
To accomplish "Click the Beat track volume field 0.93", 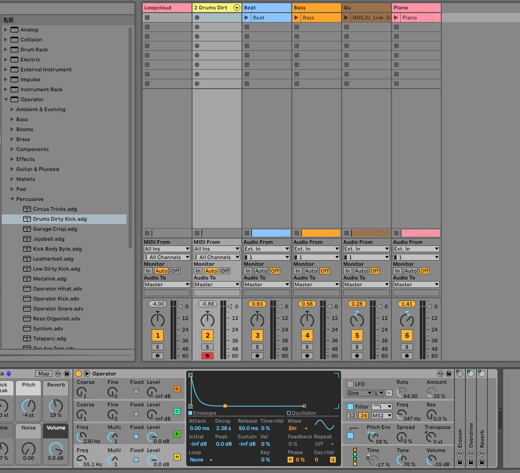I will tap(257, 304).
